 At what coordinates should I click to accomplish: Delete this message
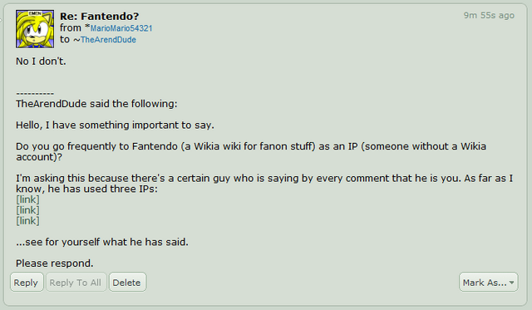click(127, 283)
